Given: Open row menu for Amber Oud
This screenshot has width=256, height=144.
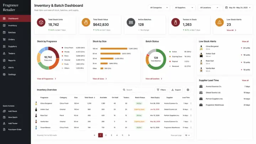Looking at the screenshot, I should [191, 110].
